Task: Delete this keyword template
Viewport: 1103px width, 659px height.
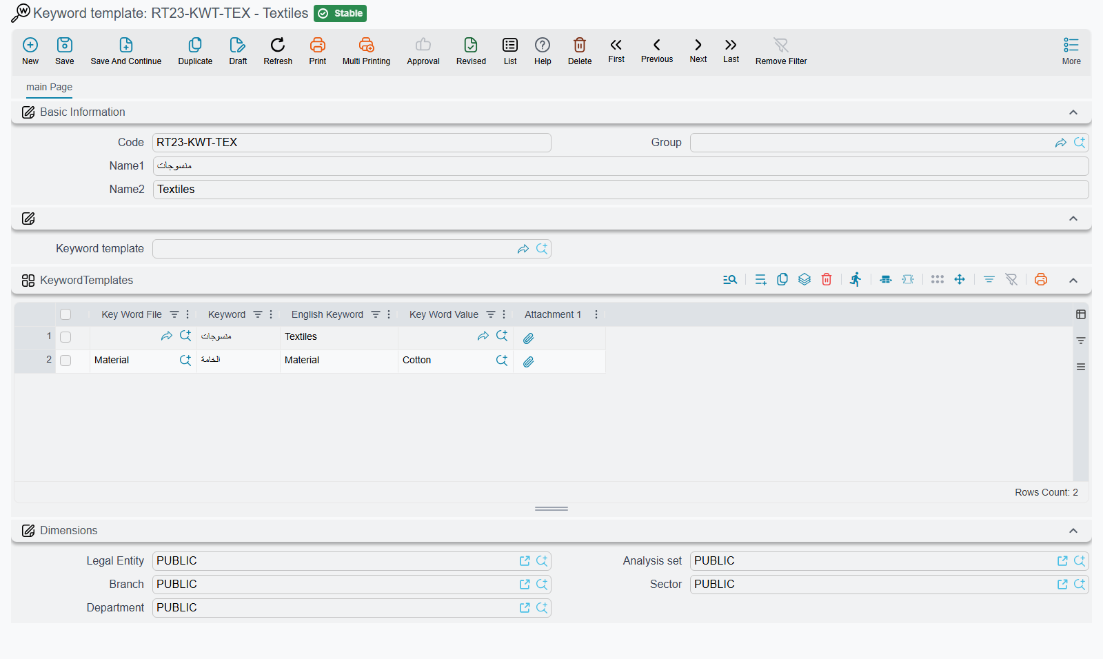Action: (x=580, y=51)
